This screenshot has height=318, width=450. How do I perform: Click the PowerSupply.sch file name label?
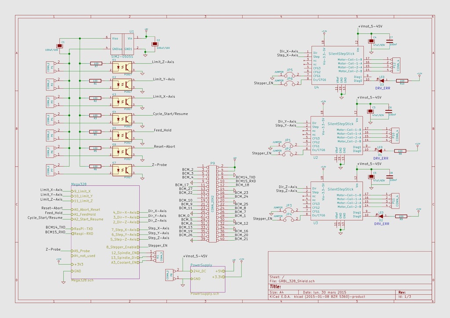[x=205, y=294]
